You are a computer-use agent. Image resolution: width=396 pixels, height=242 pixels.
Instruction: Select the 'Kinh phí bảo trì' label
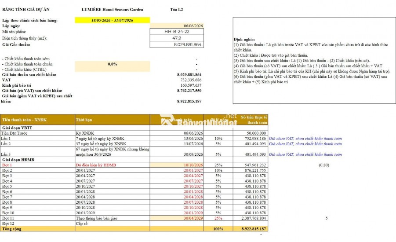point(17,85)
